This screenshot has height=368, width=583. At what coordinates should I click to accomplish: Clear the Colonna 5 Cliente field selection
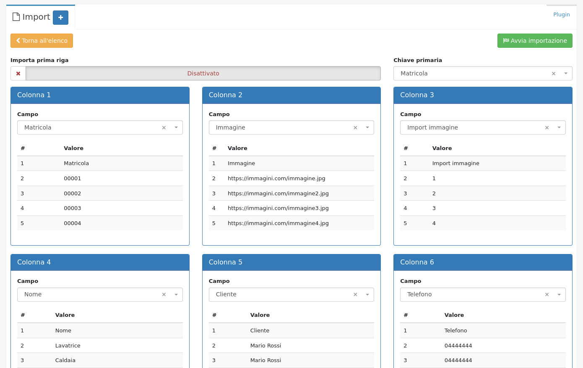[355, 295]
